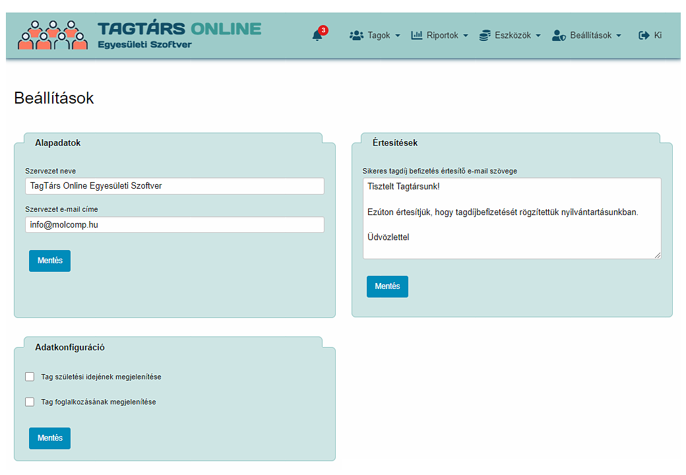Screen dimensions: 686x475
Task: Click the Szervezet e-mail címe field
Action: click(x=175, y=225)
